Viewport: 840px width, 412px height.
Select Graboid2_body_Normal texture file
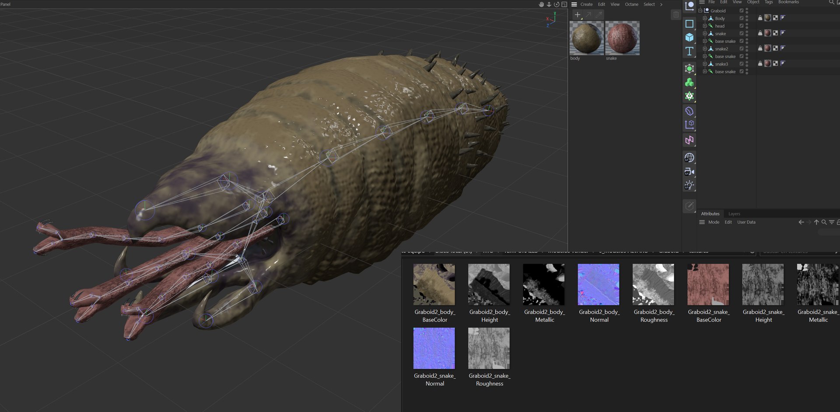coord(599,293)
